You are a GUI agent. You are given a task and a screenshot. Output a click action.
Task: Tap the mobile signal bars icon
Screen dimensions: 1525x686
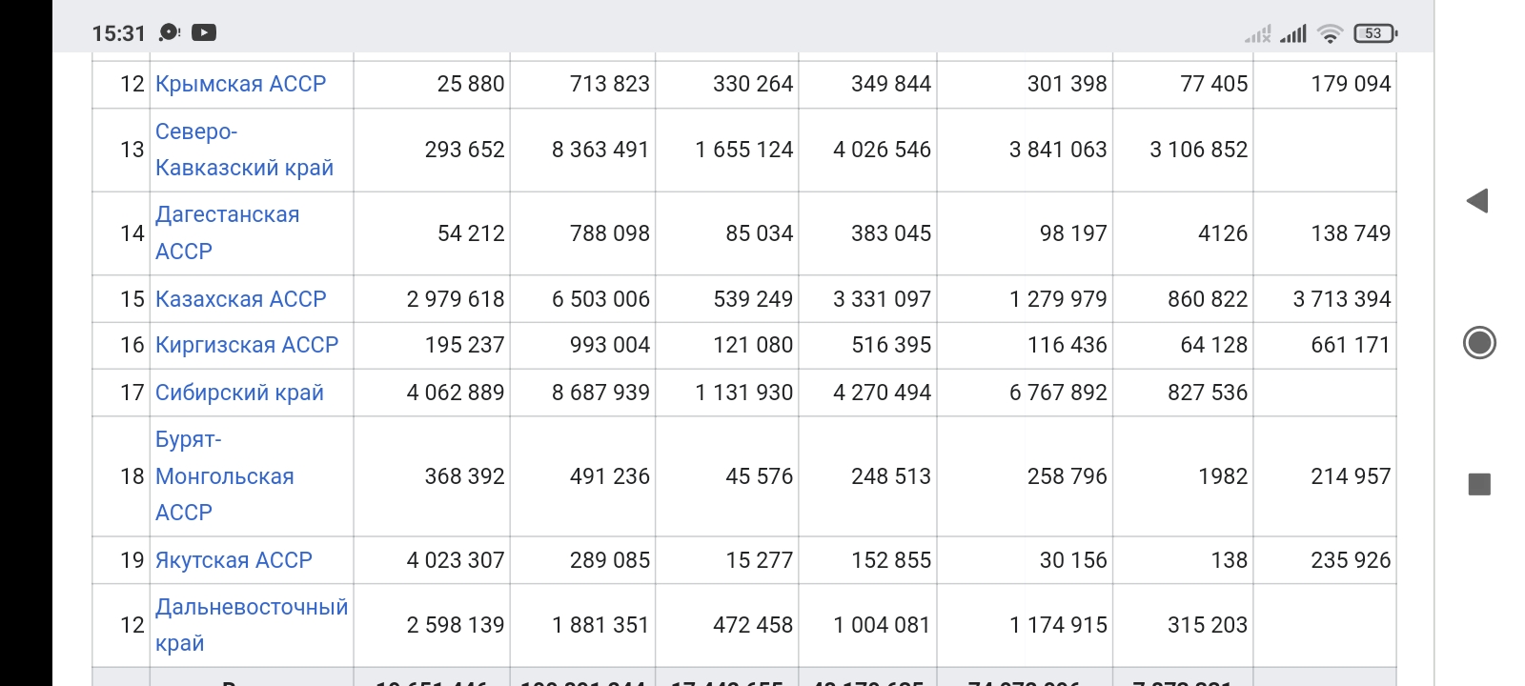click(x=1293, y=34)
